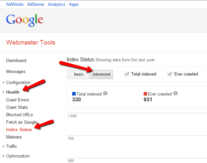Click the Ever crawled checkbox label

coord(186,74)
